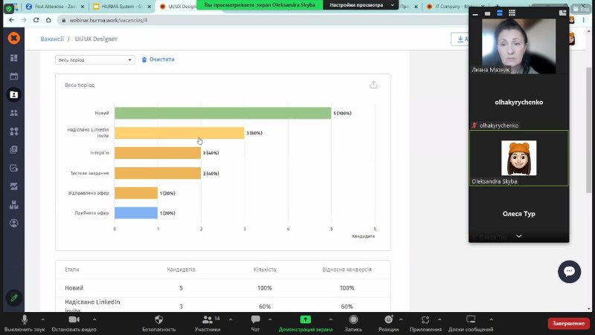The height and width of the screenshot is (335, 595).
Task: Click the chart export upload icon
Action: [x=373, y=85]
